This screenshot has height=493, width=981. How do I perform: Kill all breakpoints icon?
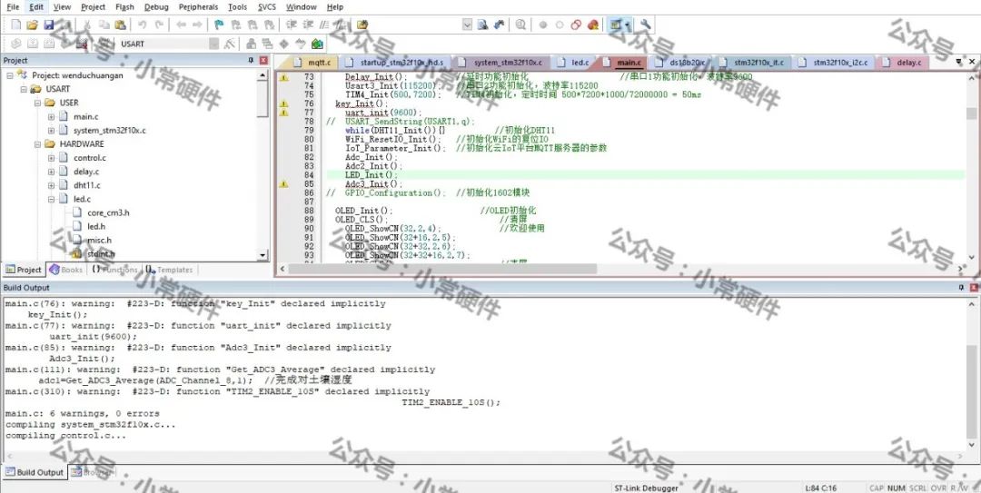pyautogui.click(x=592, y=25)
